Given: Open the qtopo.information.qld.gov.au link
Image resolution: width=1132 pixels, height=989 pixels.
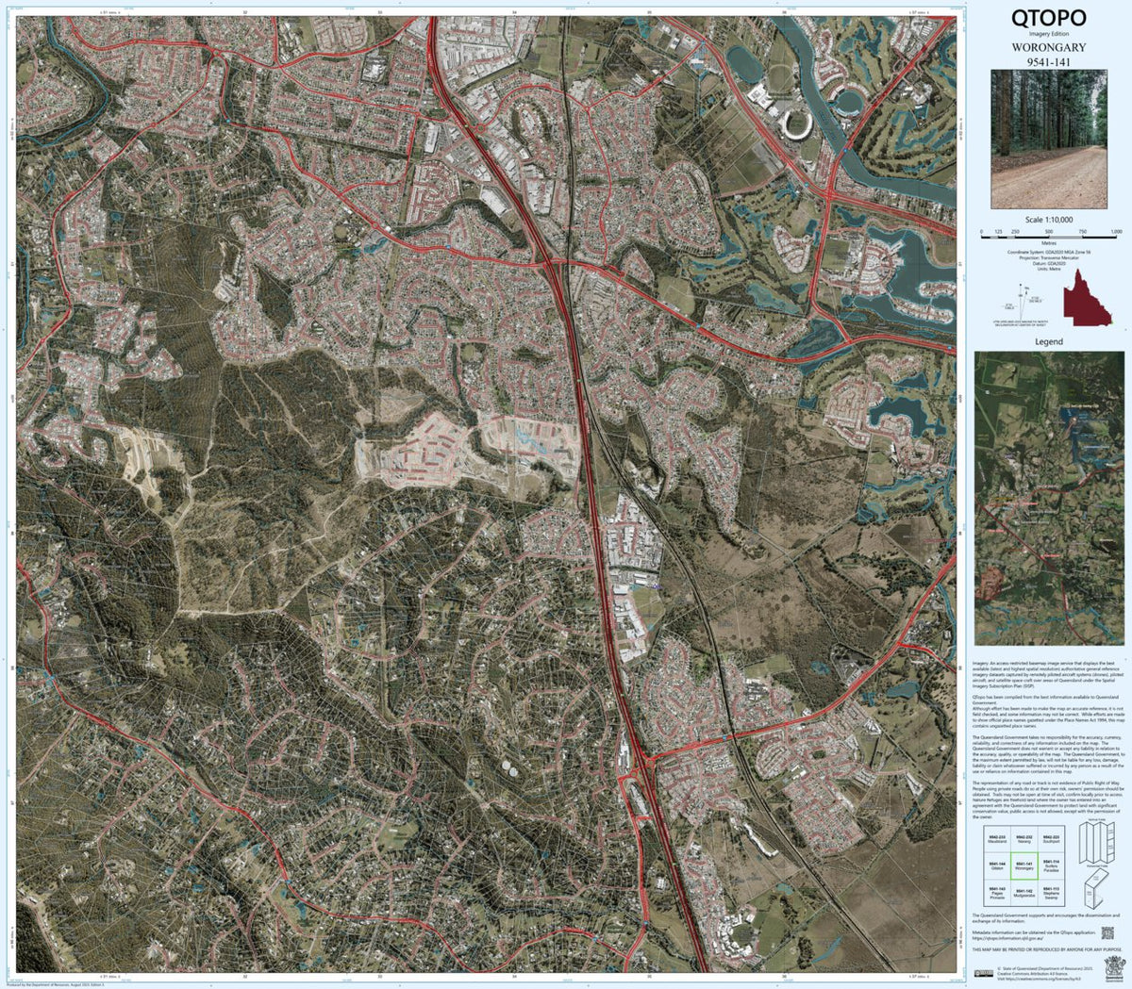Looking at the screenshot, I should tap(1007, 937).
